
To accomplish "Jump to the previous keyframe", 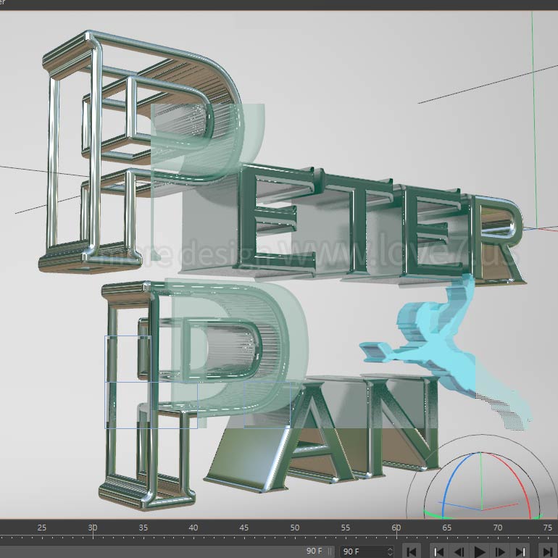I will click(x=438, y=551).
